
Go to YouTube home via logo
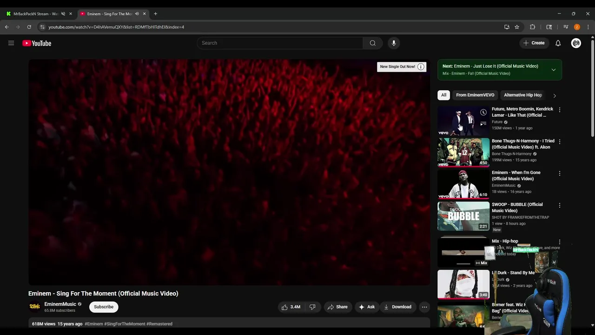(37, 43)
